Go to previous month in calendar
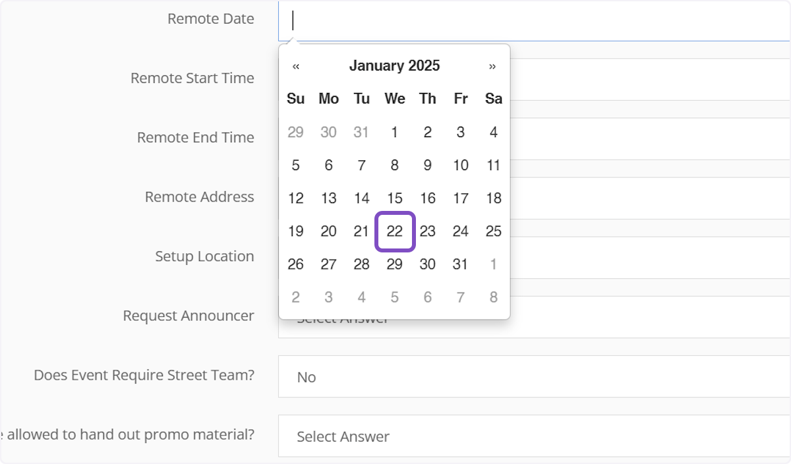 pyautogui.click(x=296, y=66)
